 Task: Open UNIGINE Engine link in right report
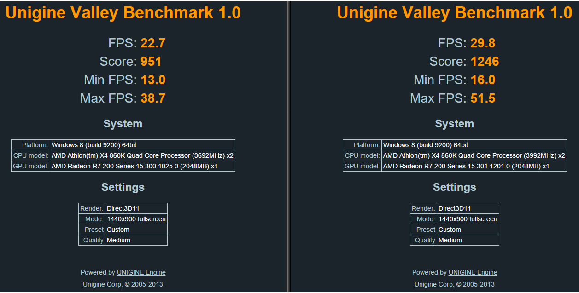473,272
